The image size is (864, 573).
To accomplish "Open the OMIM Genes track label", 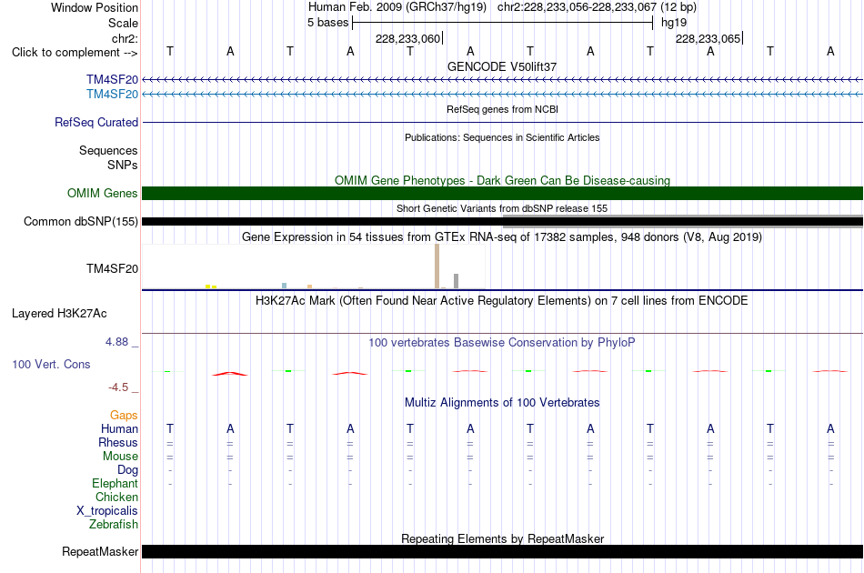I will 102,194.
